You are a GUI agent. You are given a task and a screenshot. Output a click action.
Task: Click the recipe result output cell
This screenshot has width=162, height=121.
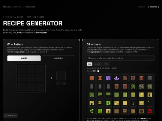click(61, 76)
